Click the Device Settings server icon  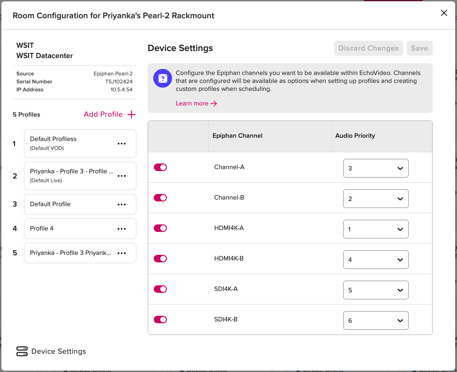22,351
